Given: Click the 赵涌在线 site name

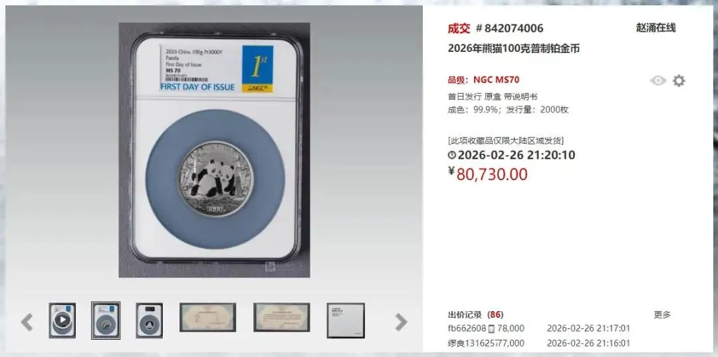Looking at the screenshot, I should (x=656, y=28).
